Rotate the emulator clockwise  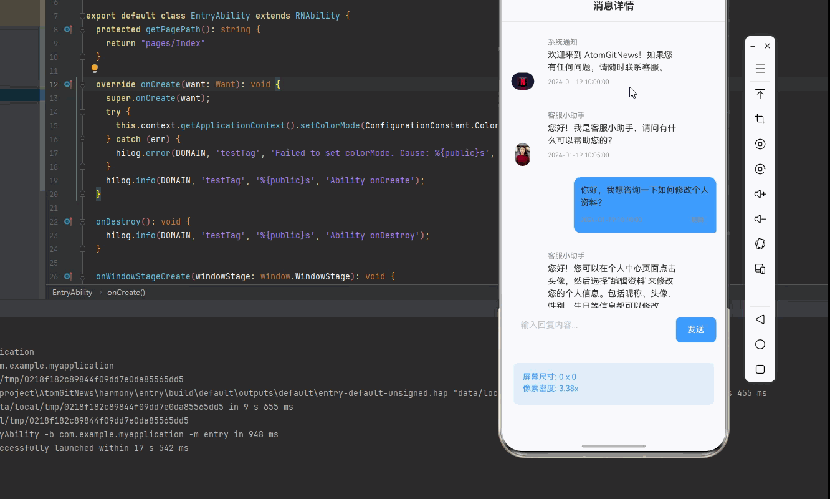760,168
